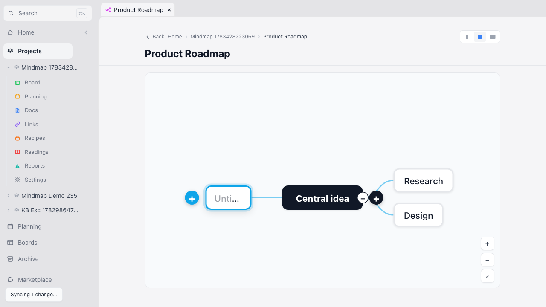
Task: Switch to narrow page width layout
Action: (467, 37)
